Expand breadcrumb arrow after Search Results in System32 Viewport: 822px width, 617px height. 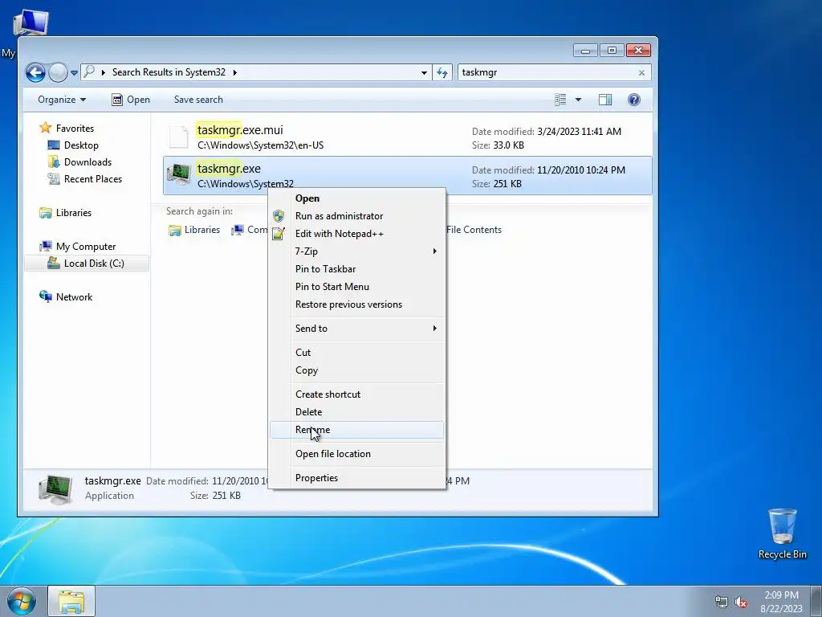[234, 72]
